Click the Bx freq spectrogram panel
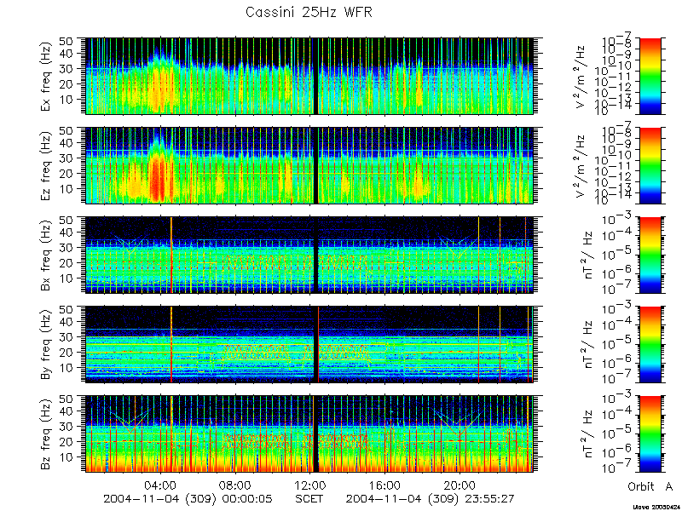Viewport: 682px width, 511px height. (309, 255)
